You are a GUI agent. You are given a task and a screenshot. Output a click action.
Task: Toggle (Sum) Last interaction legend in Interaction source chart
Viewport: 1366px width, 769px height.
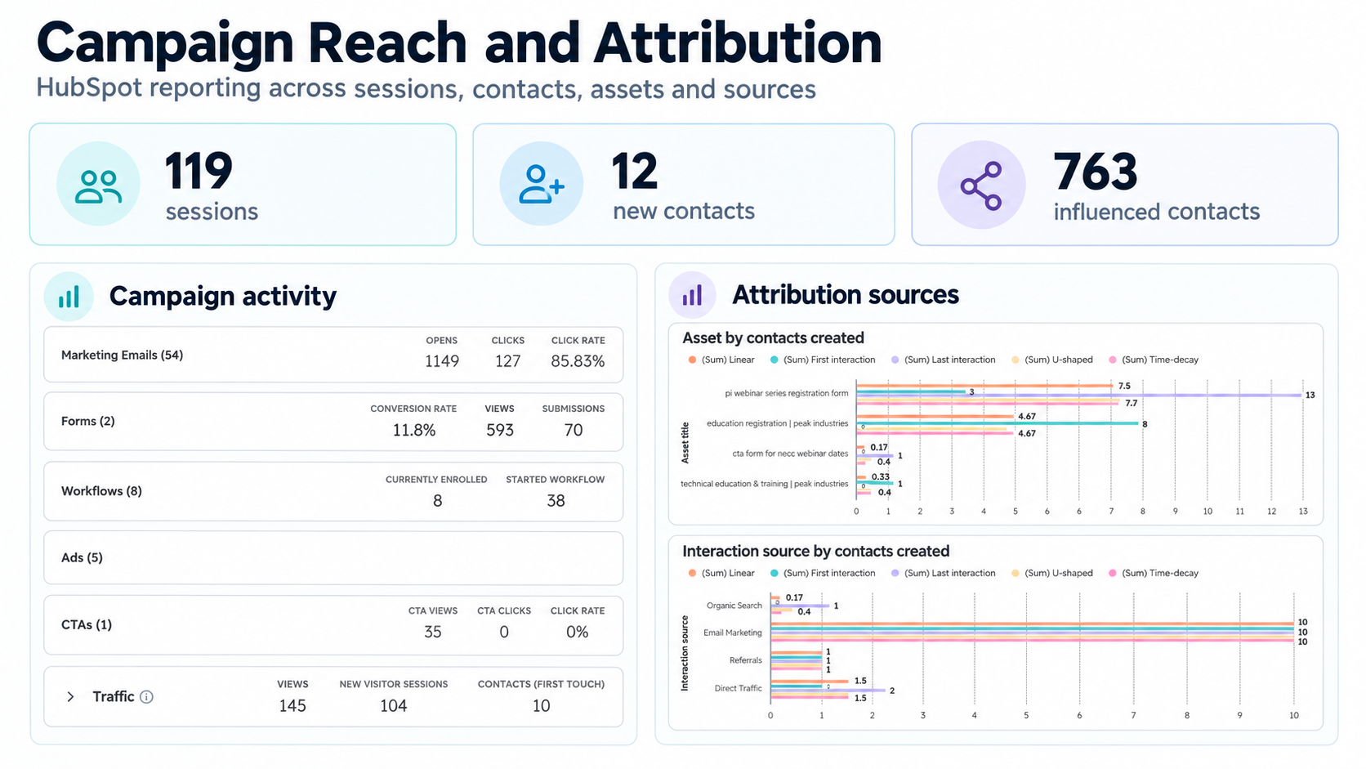tap(944, 573)
